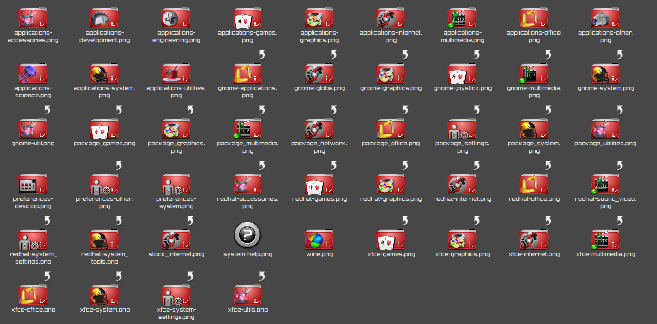
Task: Select the redhat-system_settings.png icon
Action: (x=33, y=240)
